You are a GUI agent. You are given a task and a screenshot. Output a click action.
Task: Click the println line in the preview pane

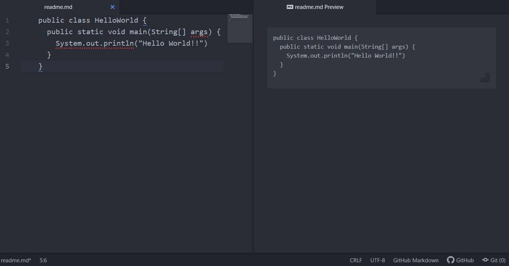pyautogui.click(x=346, y=56)
